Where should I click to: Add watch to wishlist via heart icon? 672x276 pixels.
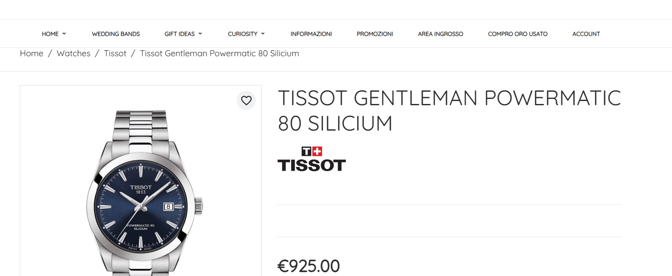(x=246, y=100)
